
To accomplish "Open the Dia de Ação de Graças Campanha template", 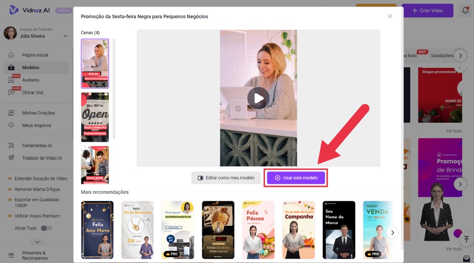I will [299, 230].
